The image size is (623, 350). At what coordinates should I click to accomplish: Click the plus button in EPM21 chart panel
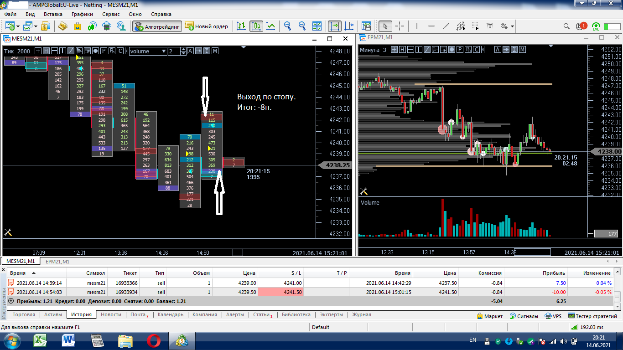[394, 50]
